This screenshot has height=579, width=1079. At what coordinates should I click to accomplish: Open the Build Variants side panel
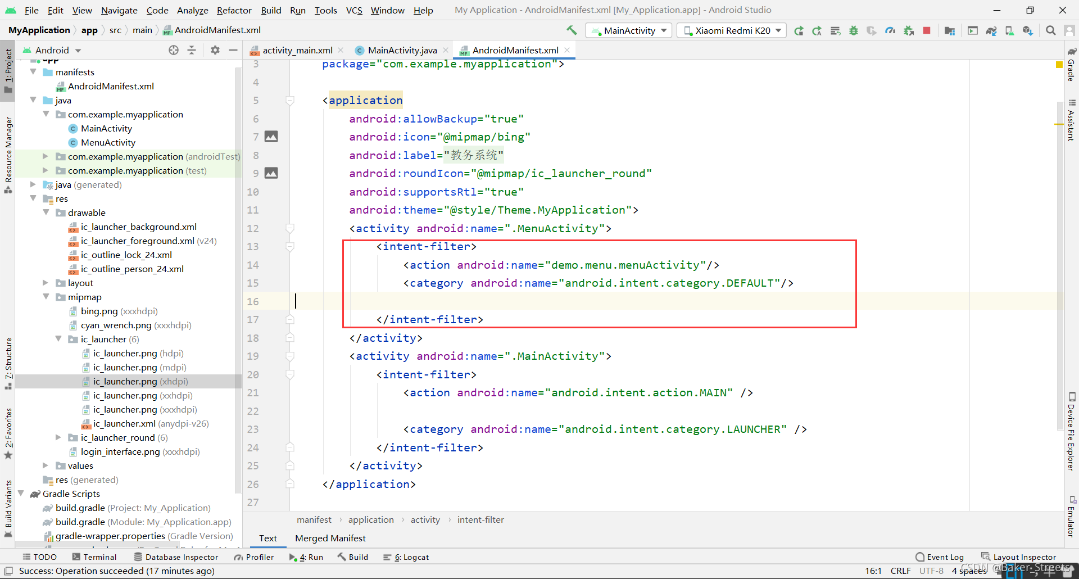pos(8,509)
